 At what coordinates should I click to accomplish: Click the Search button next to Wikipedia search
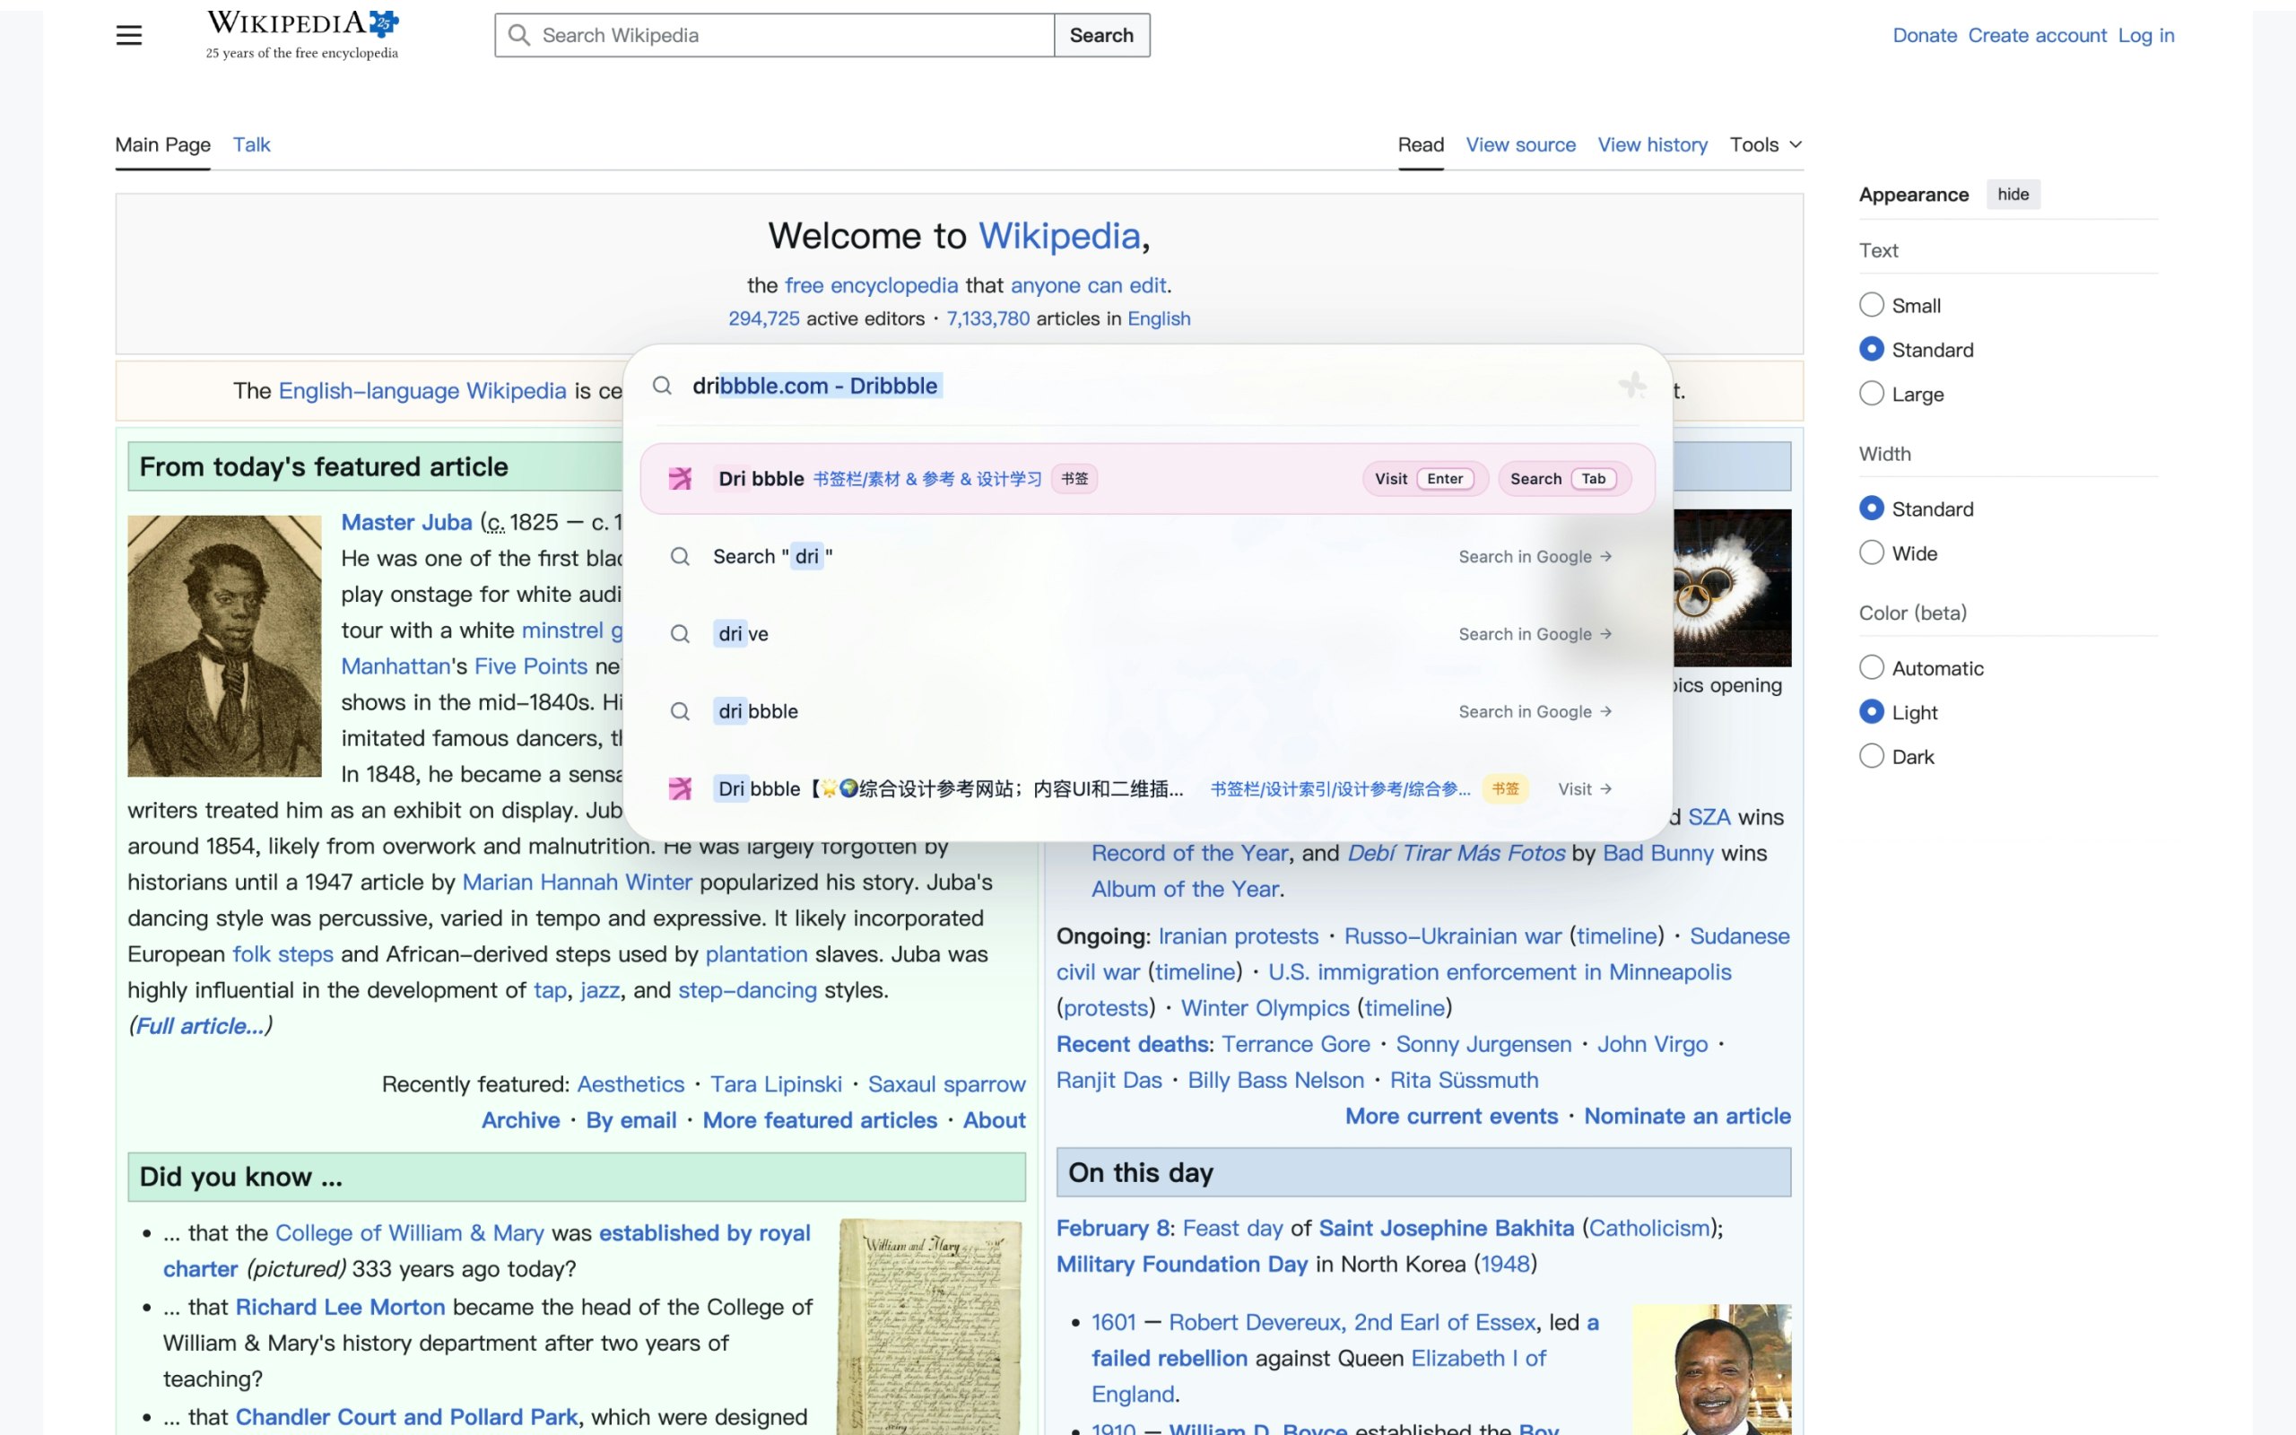[x=1101, y=35]
